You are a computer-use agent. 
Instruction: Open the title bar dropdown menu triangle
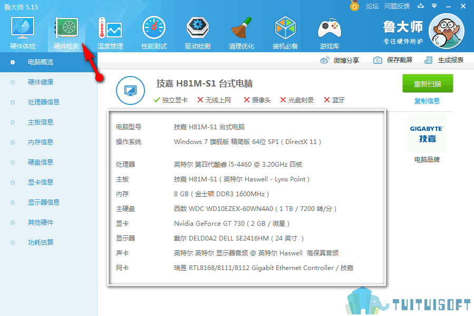pyautogui.click(x=434, y=6)
